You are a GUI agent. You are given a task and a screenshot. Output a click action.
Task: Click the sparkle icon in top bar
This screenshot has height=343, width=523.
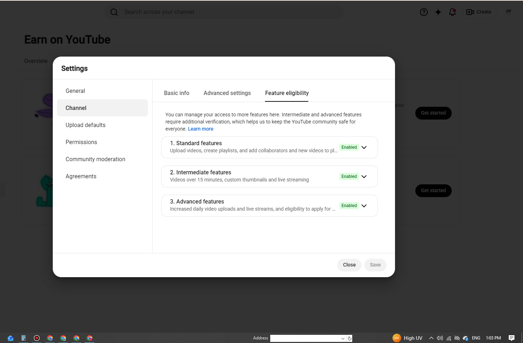[x=438, y=12]
